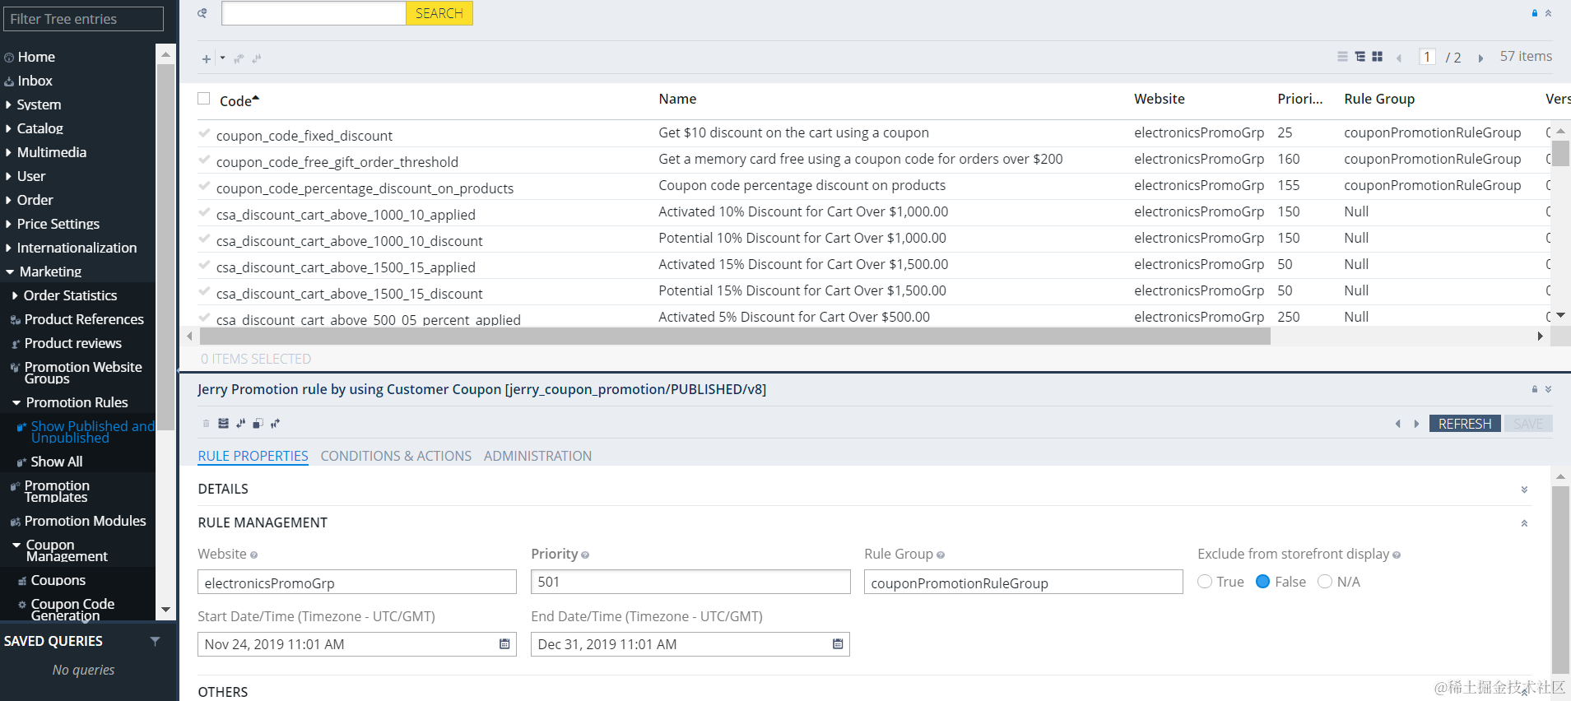Collapse the Marketing tree node
Viewport: 1571px width, 701px height.
pos(10,272)
